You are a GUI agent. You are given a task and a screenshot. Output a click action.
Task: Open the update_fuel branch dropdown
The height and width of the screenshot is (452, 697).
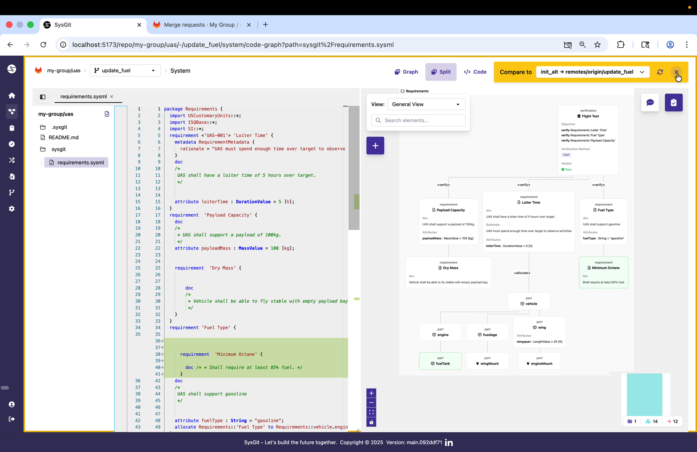[x=125, y=70]
